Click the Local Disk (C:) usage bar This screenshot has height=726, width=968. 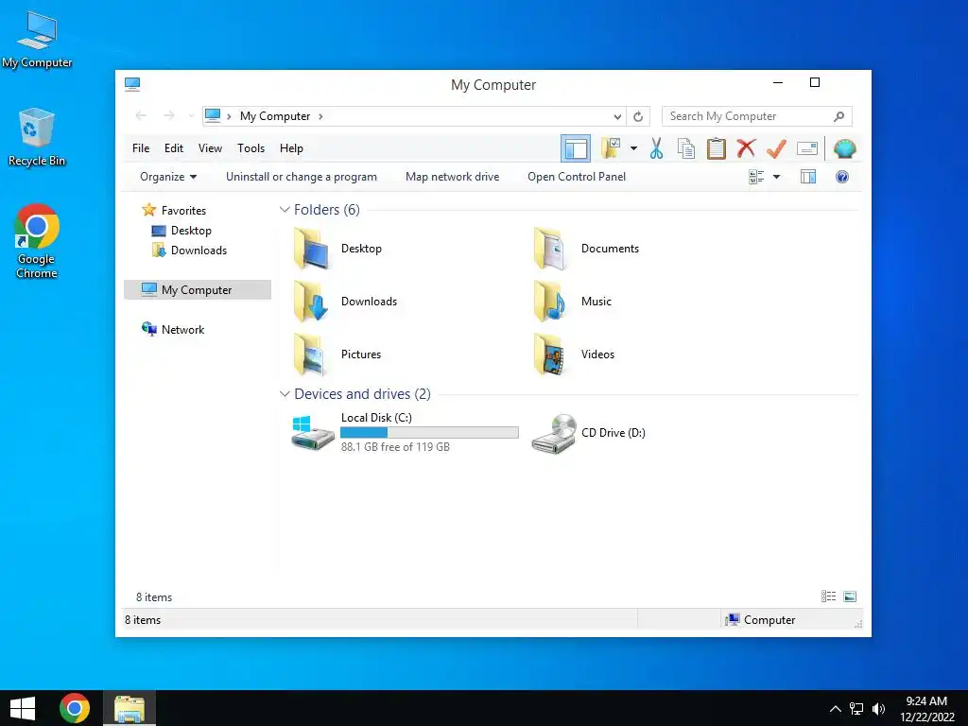tap(430, 433)
